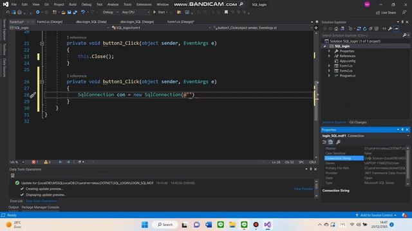Screen dimensions: 412x231
Task: Open the File menu
Action: [14, 4]
